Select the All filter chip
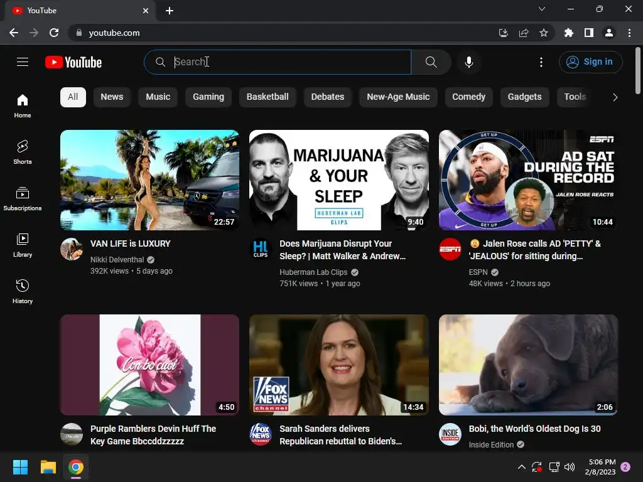This screenshot has height=482, width=643. (73, 97)
